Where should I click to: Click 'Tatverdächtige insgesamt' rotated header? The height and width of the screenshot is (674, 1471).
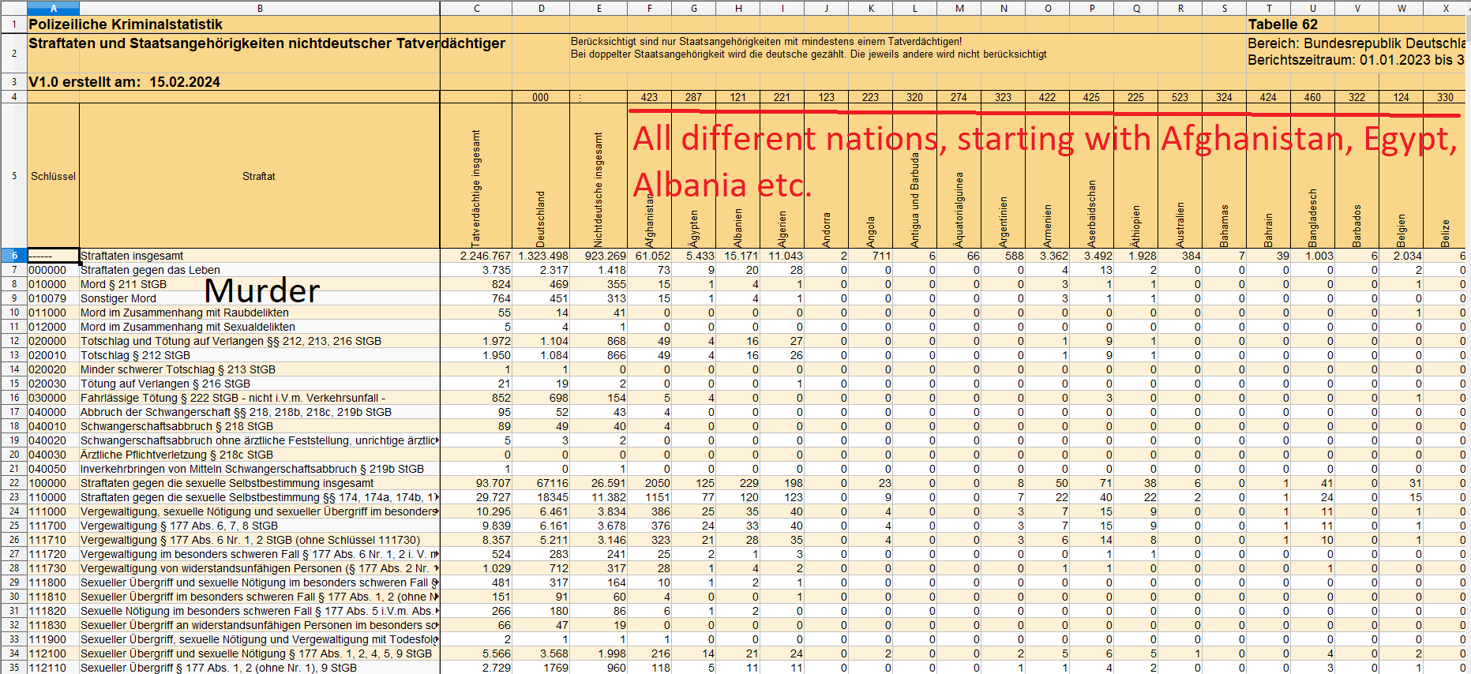click(x=475, y=188)
